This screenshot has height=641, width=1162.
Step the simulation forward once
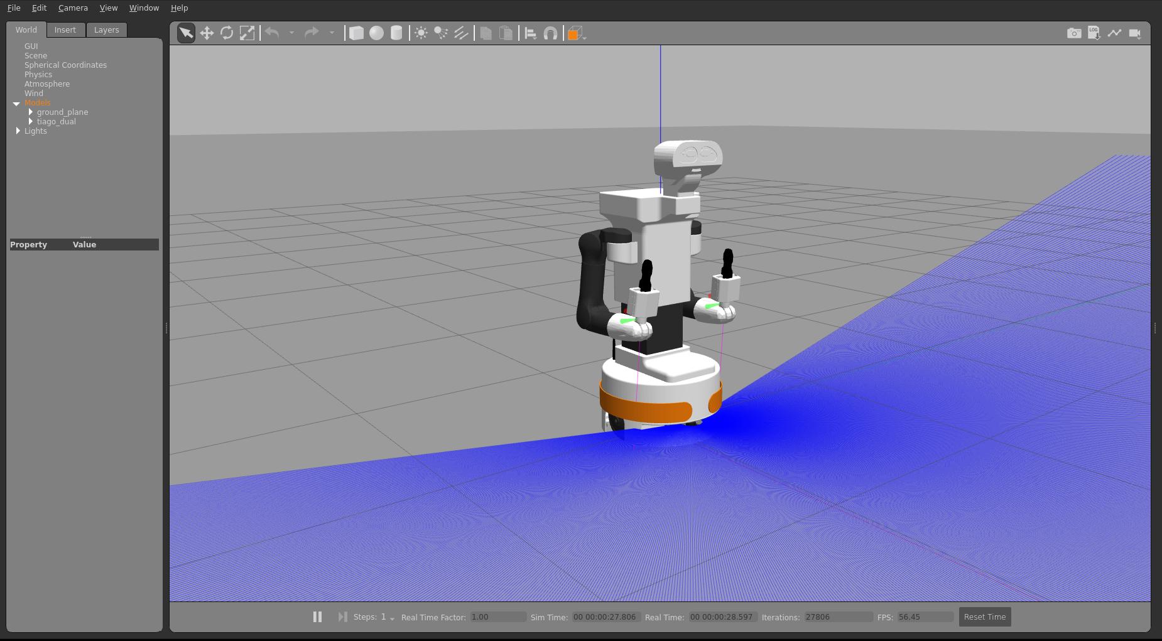[342, 617]
